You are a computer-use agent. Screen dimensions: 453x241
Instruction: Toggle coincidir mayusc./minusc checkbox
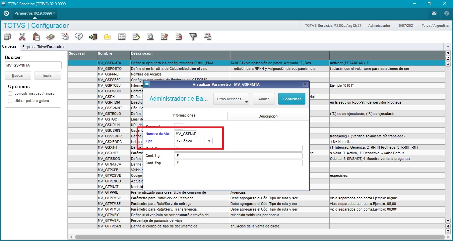point(10,94)
